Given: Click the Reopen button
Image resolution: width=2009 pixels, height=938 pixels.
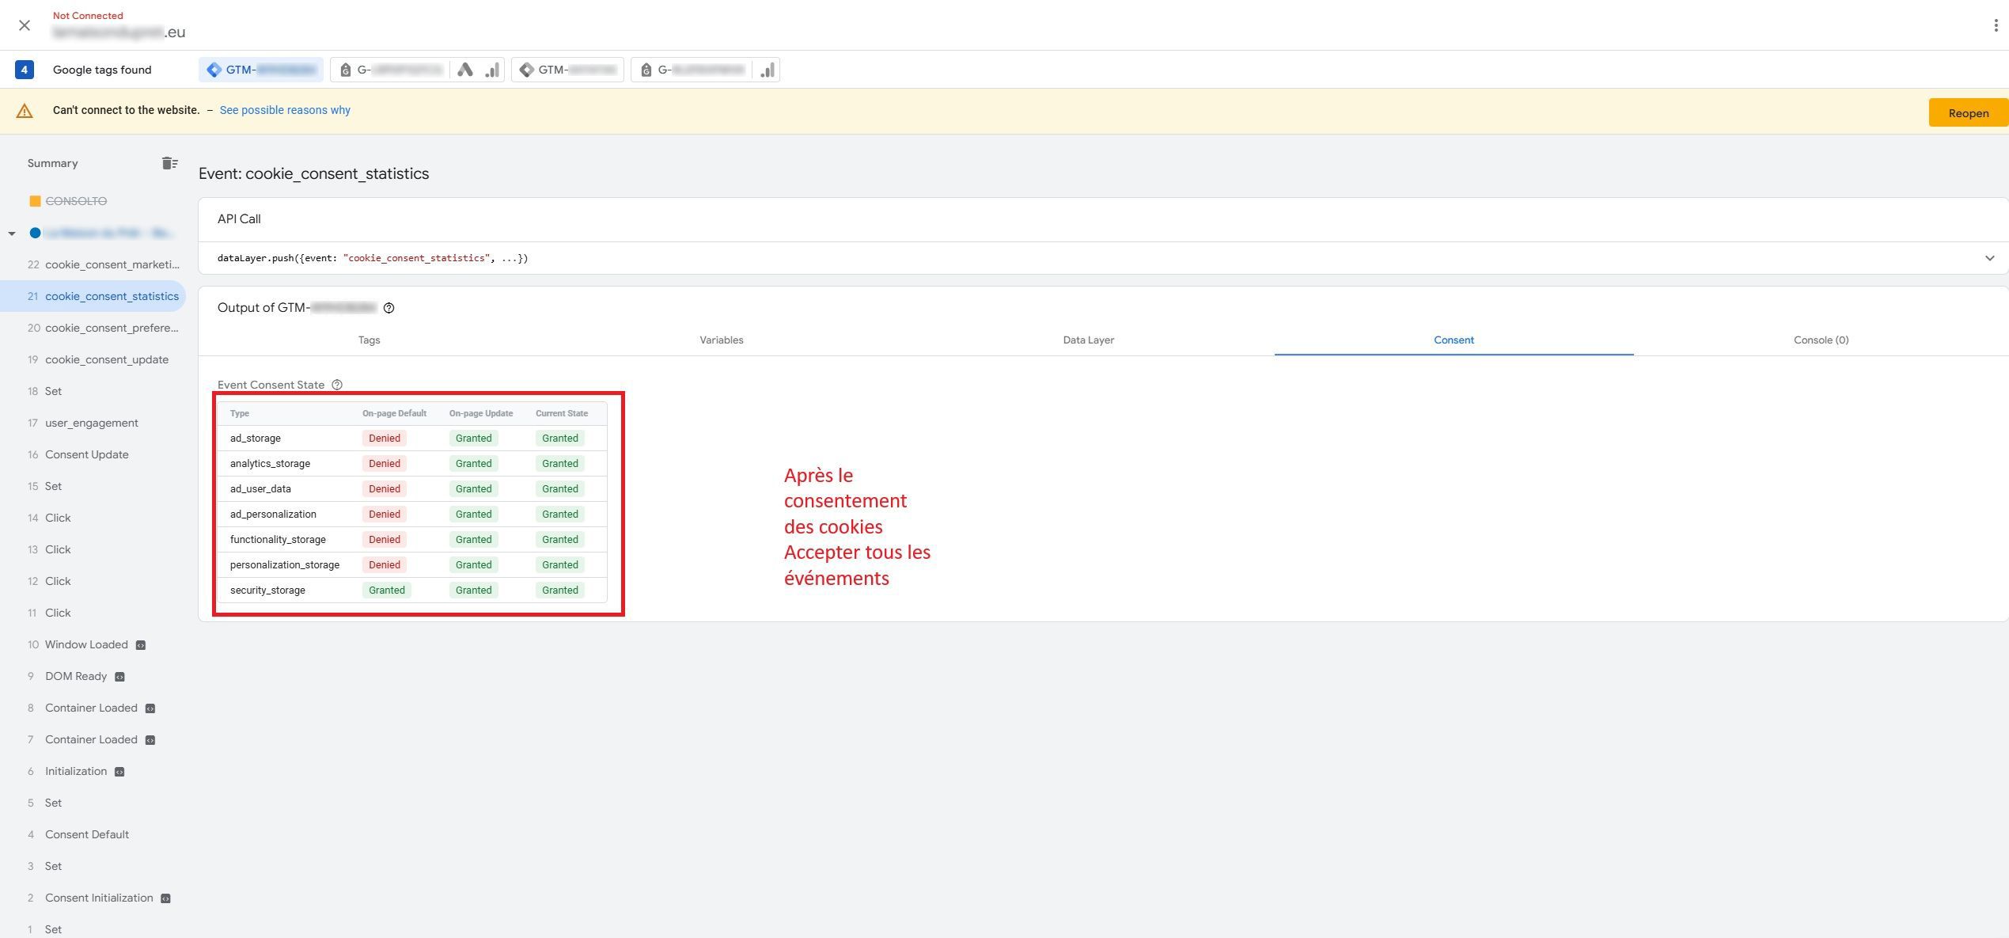Looking at the screenshot, I should (1968, 113).
